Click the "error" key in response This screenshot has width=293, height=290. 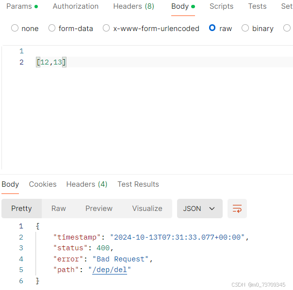pyautogui.click(x=68, y=259)
